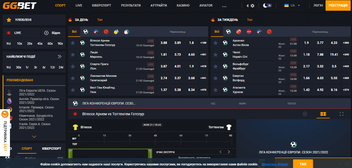Favorite the Локомотив Москва vs Галатасарай match
352x168 pixels.
(73, 78)
